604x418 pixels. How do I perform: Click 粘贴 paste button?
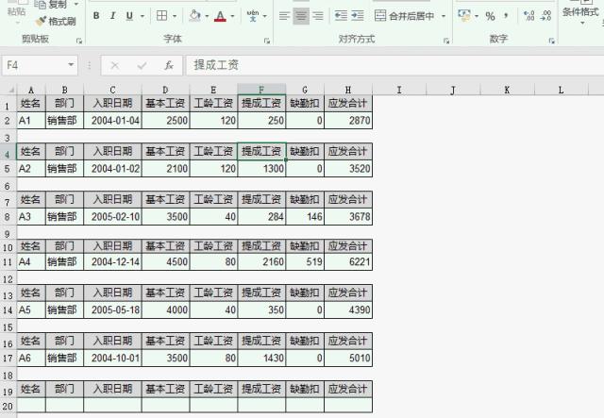[x=17, y=12]
